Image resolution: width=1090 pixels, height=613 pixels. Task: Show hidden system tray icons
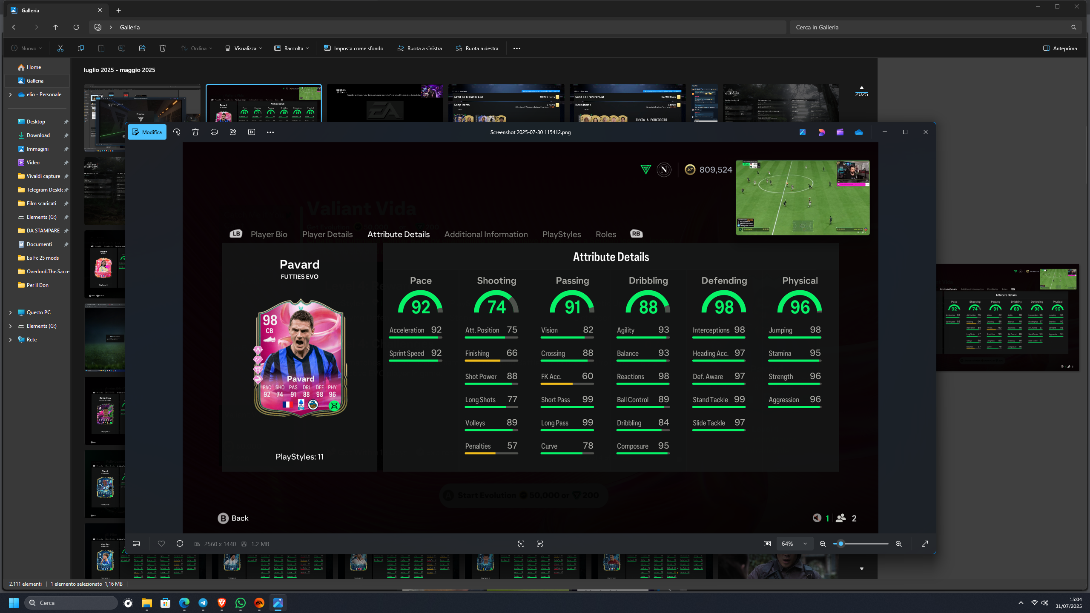pyautogui.click(x=1021, y=603)
